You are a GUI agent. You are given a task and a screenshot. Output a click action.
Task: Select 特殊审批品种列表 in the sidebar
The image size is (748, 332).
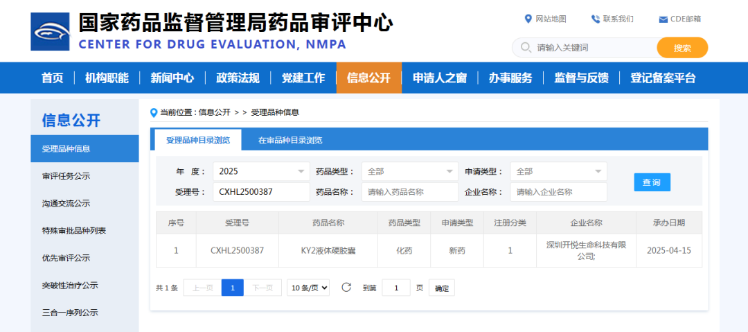pos(85,231)
